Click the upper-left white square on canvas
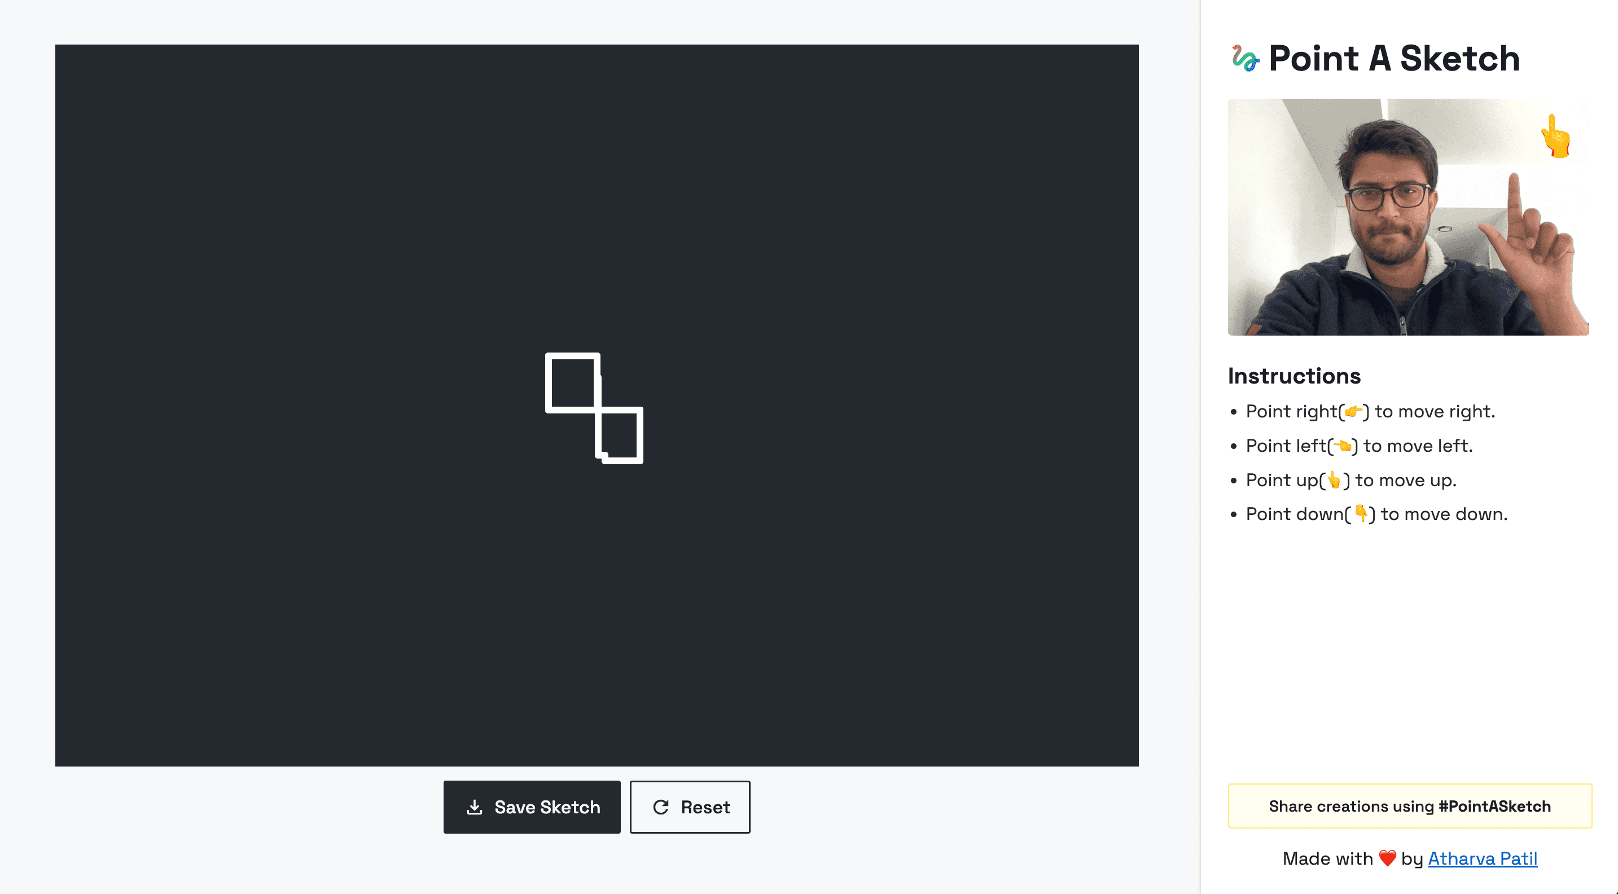 click(x=572, y=382)
